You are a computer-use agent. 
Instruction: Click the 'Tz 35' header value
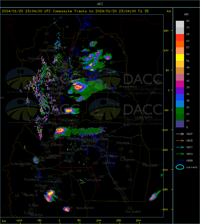click(143, 11)
